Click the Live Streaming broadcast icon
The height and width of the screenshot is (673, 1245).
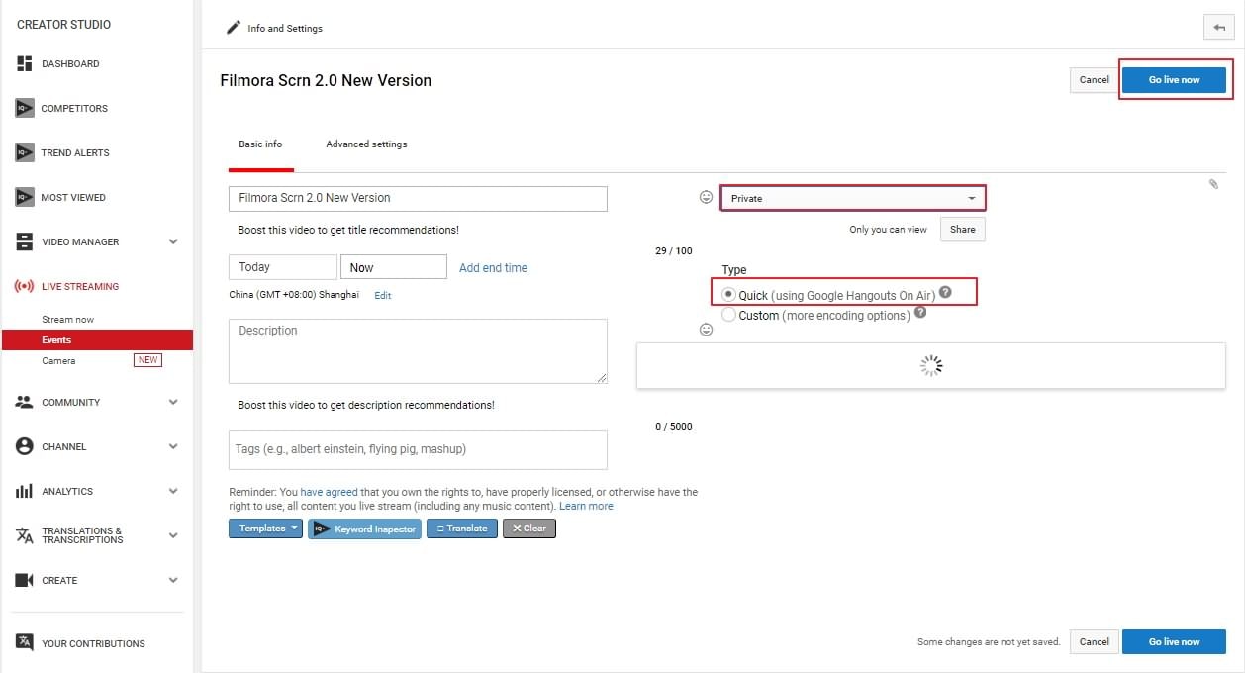coord(25,286)
